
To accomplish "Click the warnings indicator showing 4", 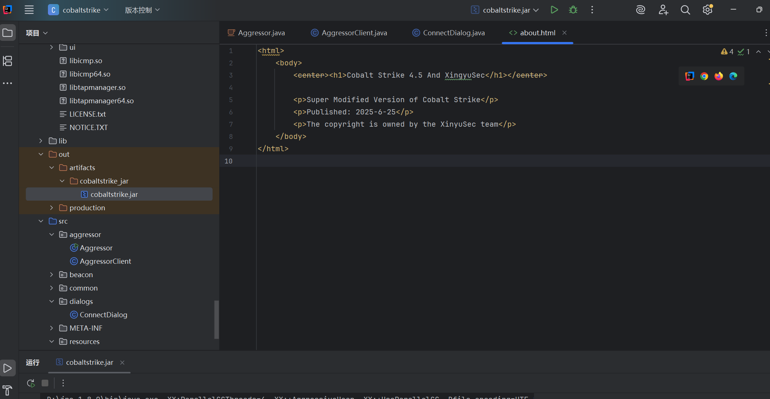I will [x=727, y=52].
